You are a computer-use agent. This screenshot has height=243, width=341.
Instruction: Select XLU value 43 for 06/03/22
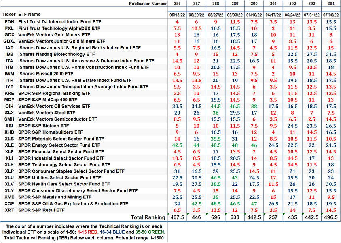point(235,178)
